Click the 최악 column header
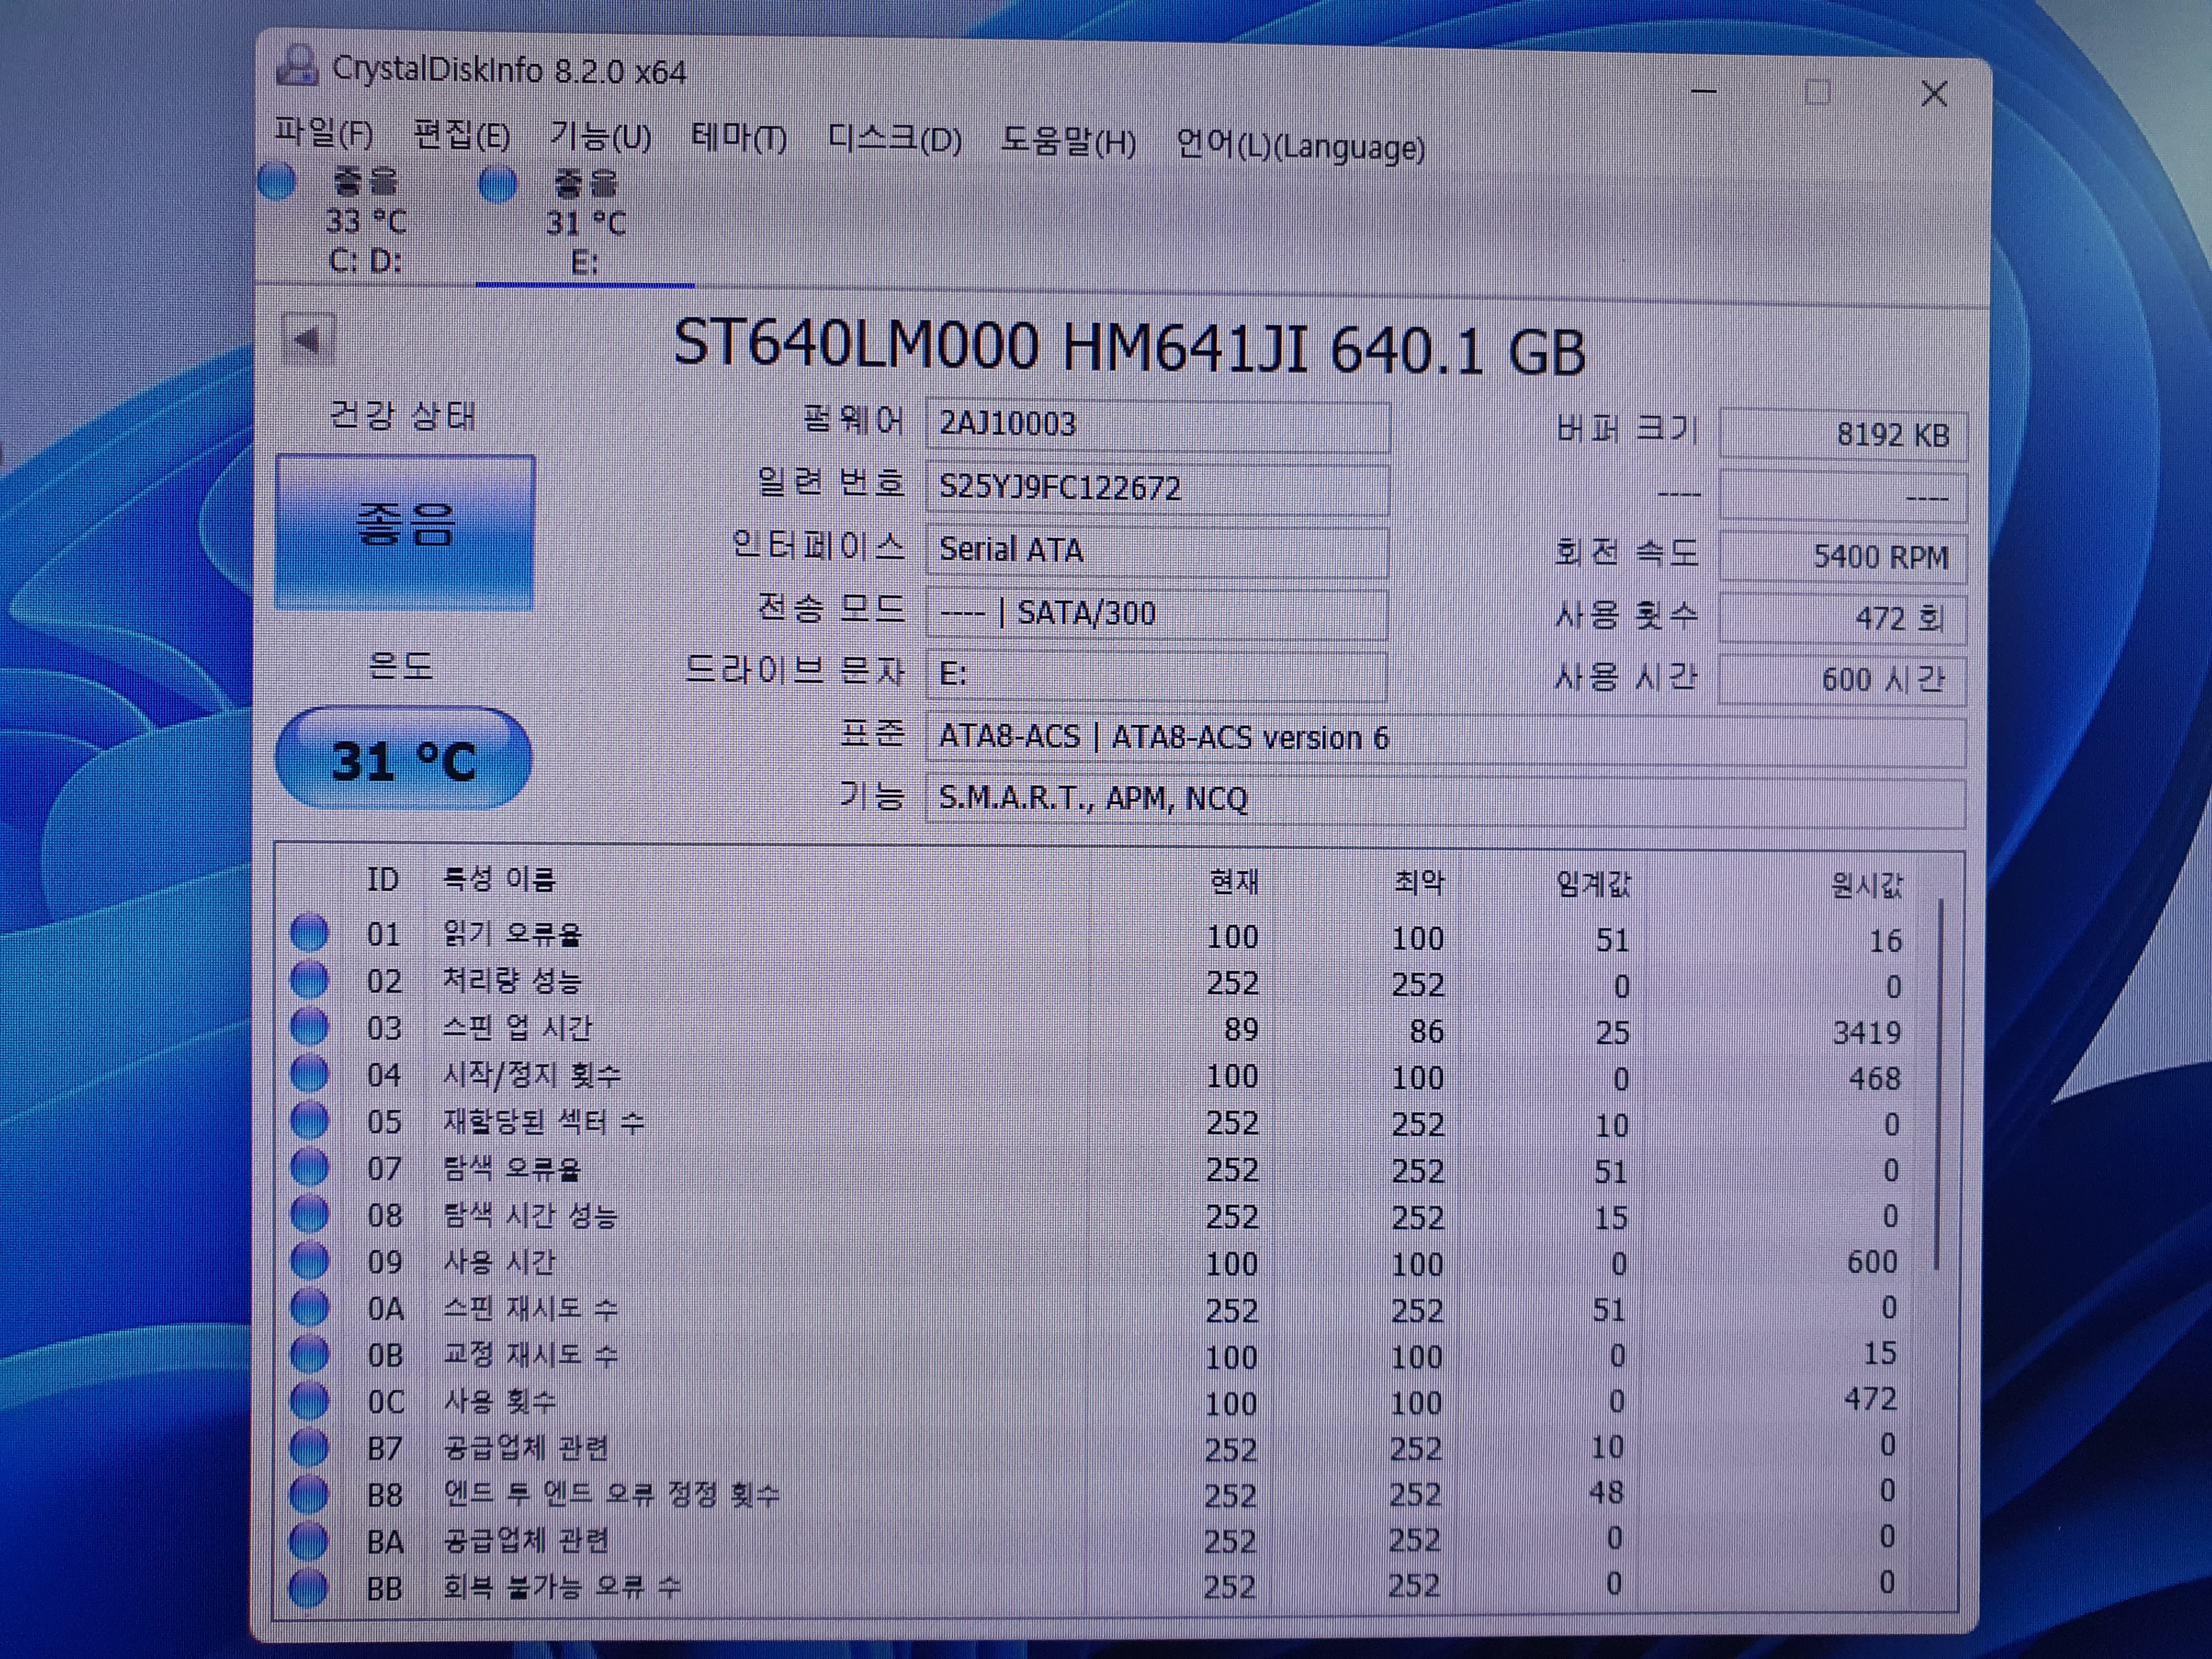 1419,883
